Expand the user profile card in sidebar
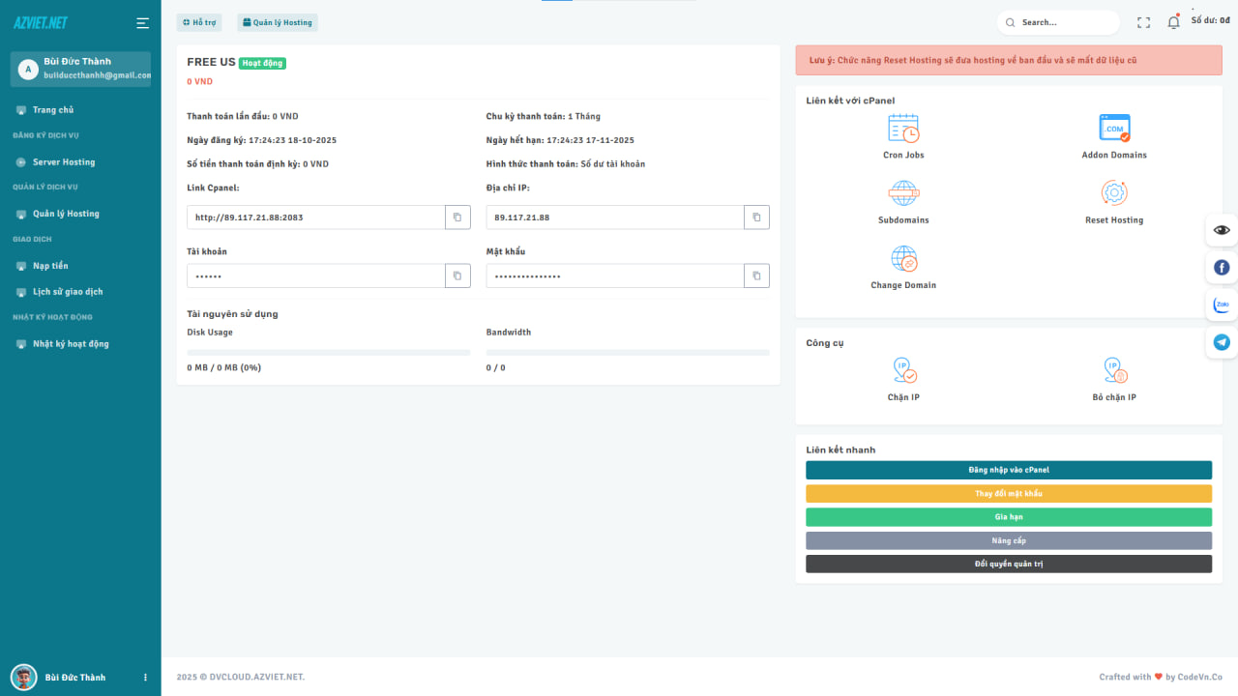Screen dimensions: 1238x696 click(x=80, y=69)
